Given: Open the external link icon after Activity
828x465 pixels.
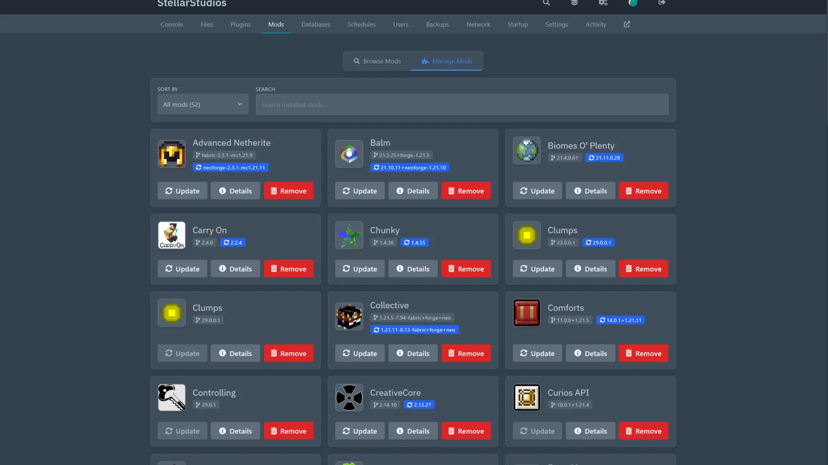Looking at the screenshot, I should point(627,25).
